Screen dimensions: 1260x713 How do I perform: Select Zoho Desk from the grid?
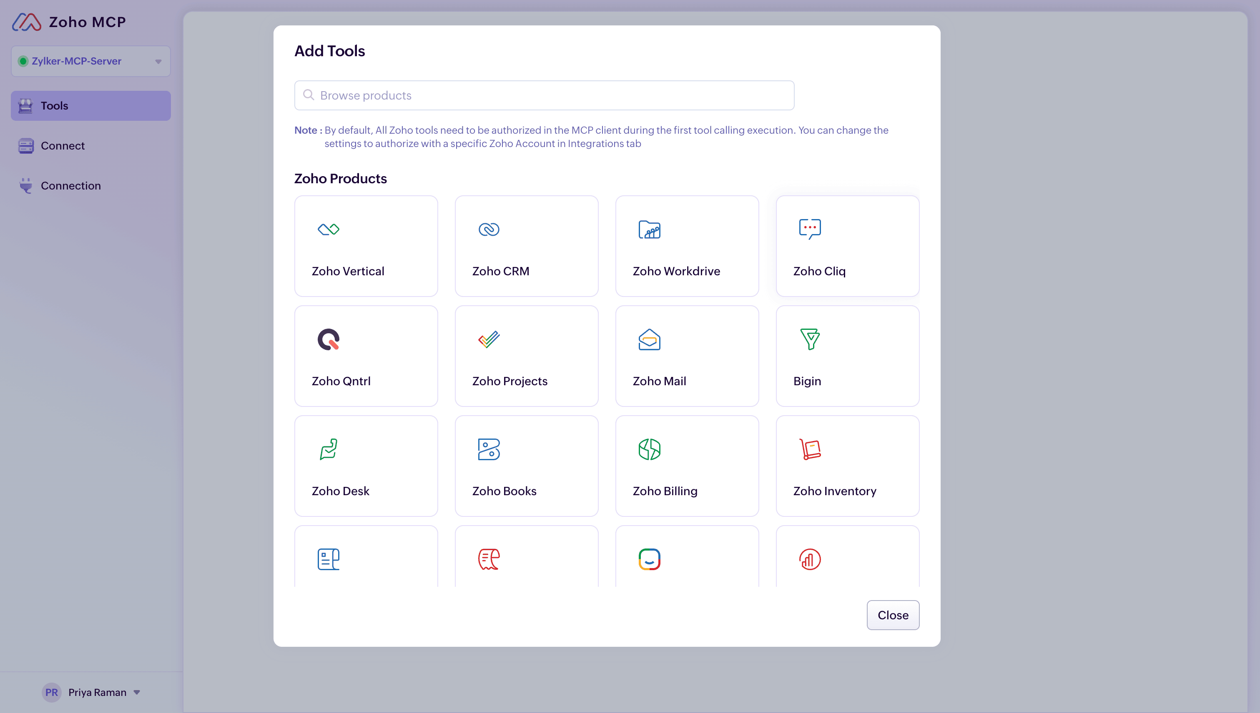366,466
